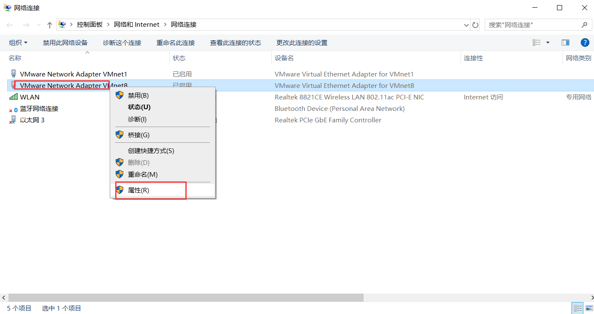
Task: Expand chevron after 控制面板 breadcrumb
Action: (108, 25)
